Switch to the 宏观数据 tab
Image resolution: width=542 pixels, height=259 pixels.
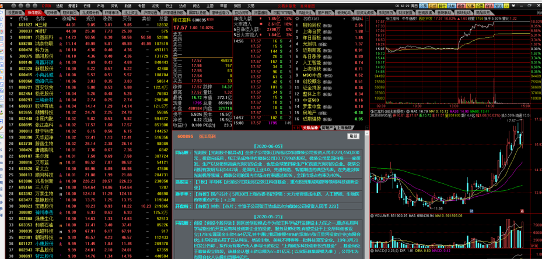click(425, 12)
